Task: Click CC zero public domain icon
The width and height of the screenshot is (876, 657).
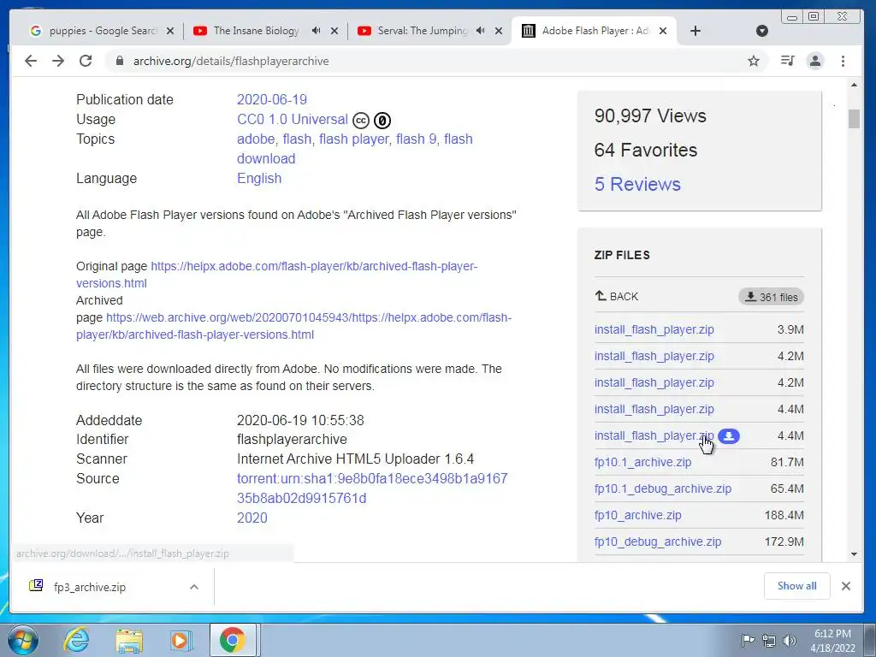Action: (x=382, y=120)
